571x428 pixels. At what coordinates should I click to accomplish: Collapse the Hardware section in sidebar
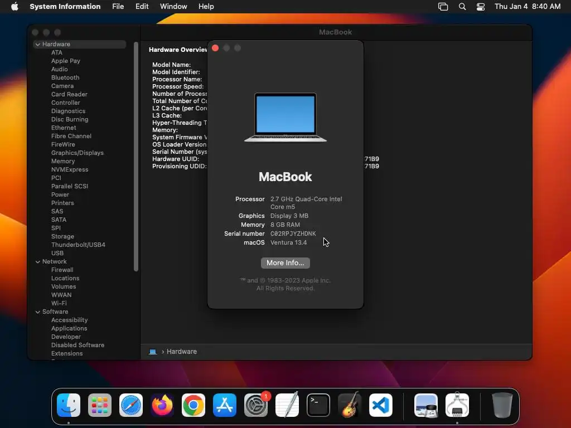(x=38, y=44)
